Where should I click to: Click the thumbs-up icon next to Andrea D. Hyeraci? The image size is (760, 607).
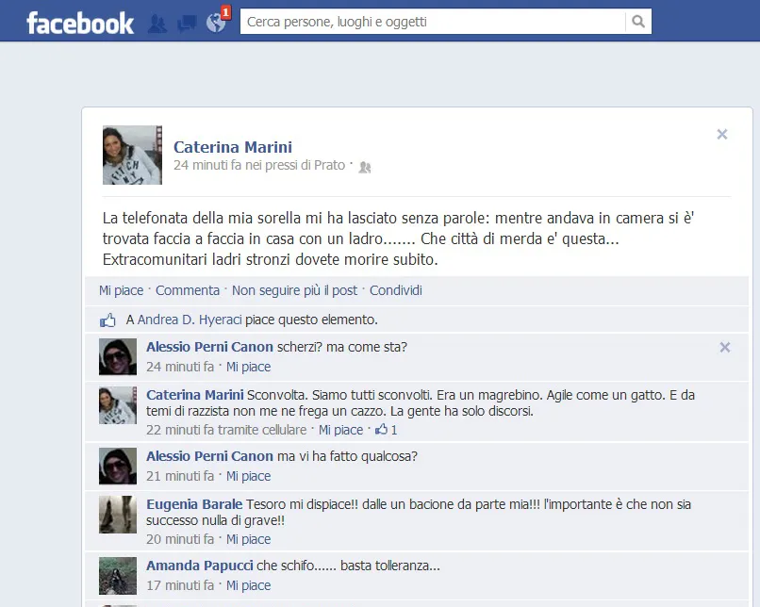click(107, 320)
